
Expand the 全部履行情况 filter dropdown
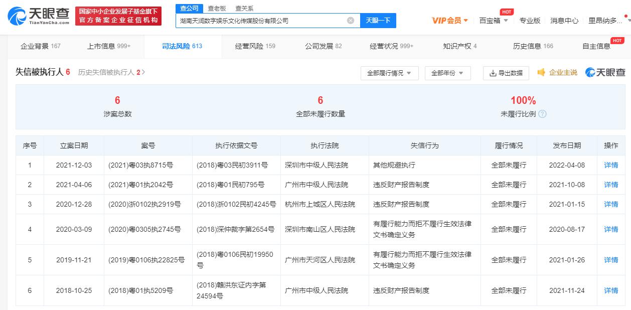tap(389, 73)
